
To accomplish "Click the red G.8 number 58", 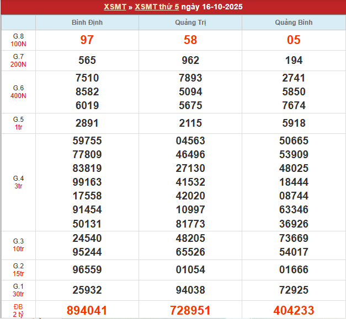I will 190,40.
